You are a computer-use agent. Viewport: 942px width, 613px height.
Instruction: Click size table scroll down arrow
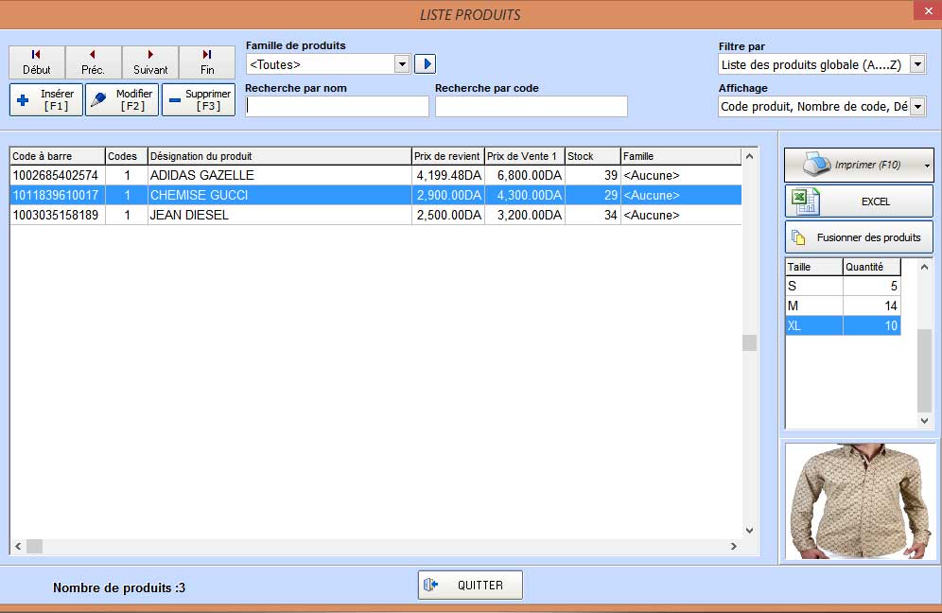[x=925, y=421]
